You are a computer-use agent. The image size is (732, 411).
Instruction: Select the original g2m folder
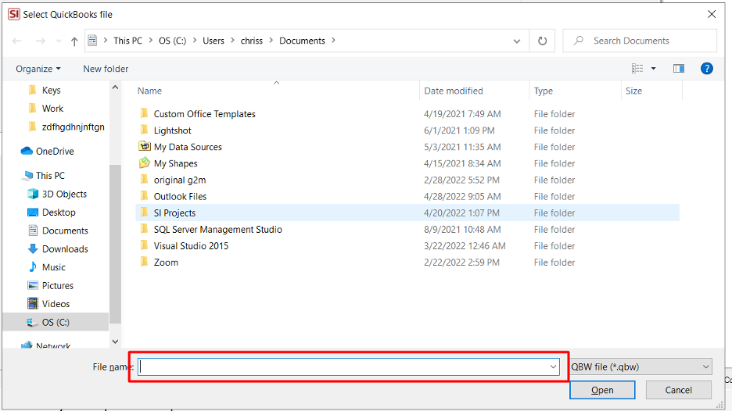(x=180, y=180)
